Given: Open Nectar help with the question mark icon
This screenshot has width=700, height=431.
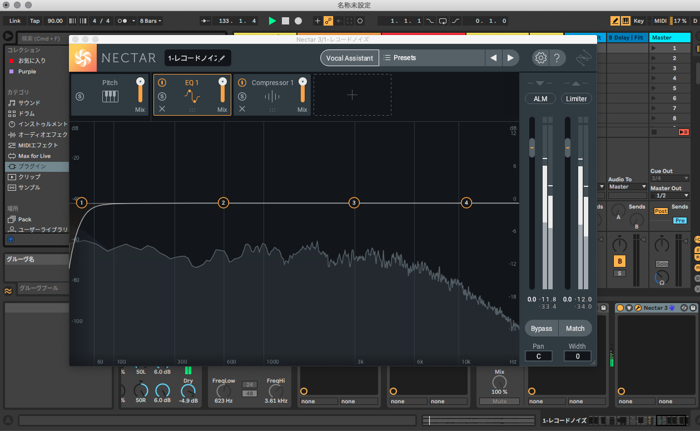Looking at the screenshot, I should pyautogui.click(x=558, y=58).
